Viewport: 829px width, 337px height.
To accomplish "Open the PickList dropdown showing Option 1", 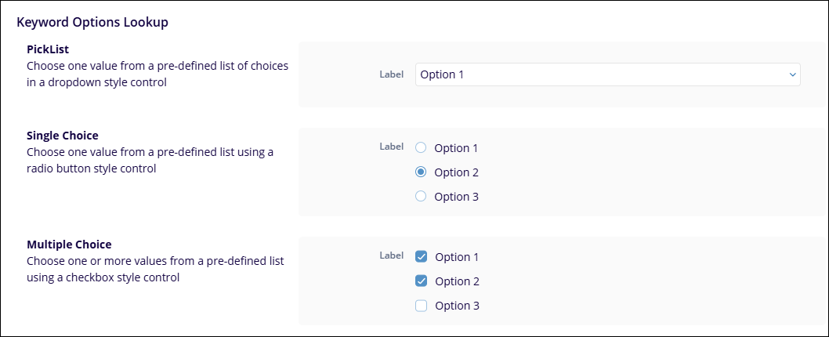I will click(606, 74).
